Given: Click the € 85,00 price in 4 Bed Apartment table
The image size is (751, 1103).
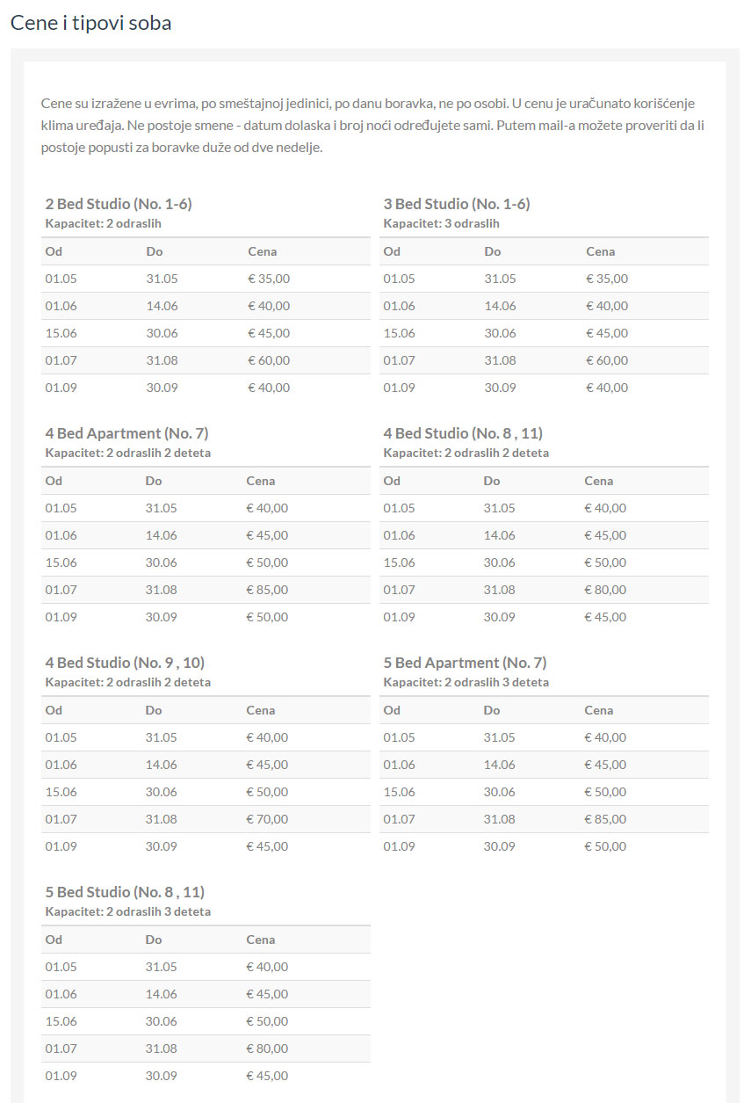Looking at the screenshot, I should [x=267, y=590].
